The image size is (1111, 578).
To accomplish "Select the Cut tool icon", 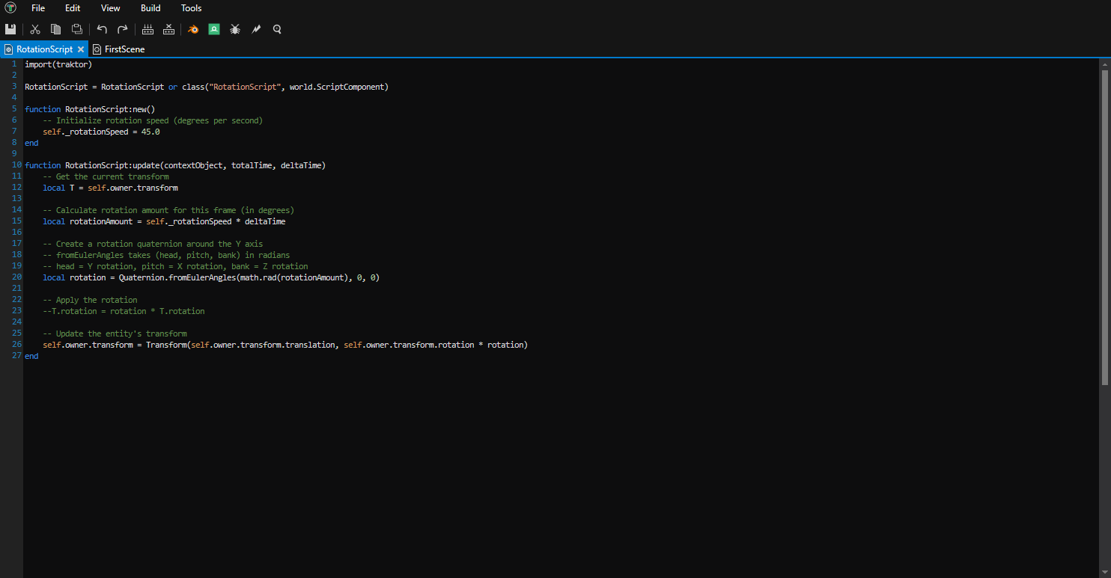I will click(x=34, y=28).
